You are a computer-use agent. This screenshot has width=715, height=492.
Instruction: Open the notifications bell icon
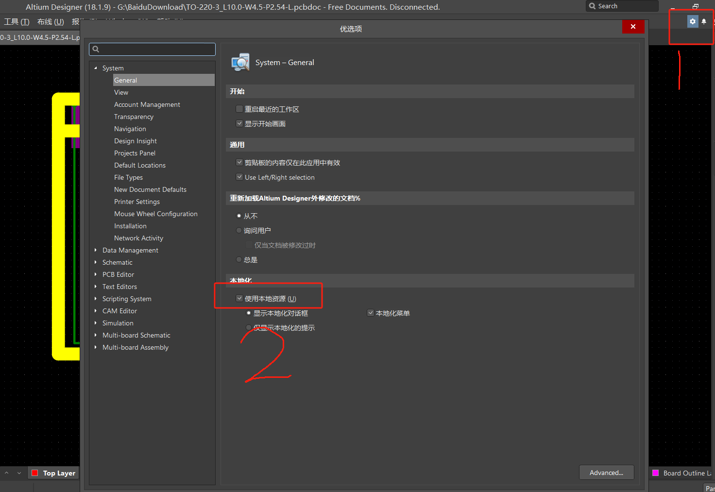[704, 21]
